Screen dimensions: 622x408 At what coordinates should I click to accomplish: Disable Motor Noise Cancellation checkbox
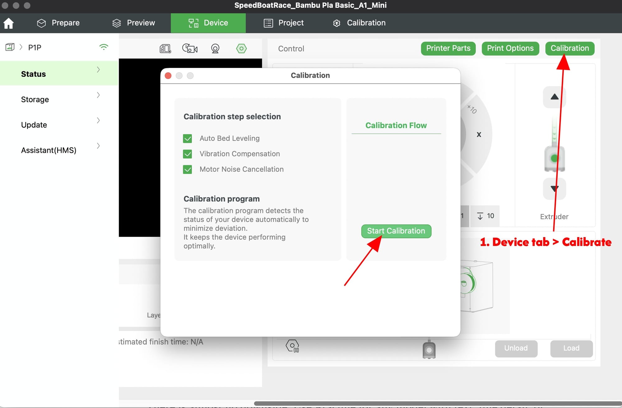(188, 170)
